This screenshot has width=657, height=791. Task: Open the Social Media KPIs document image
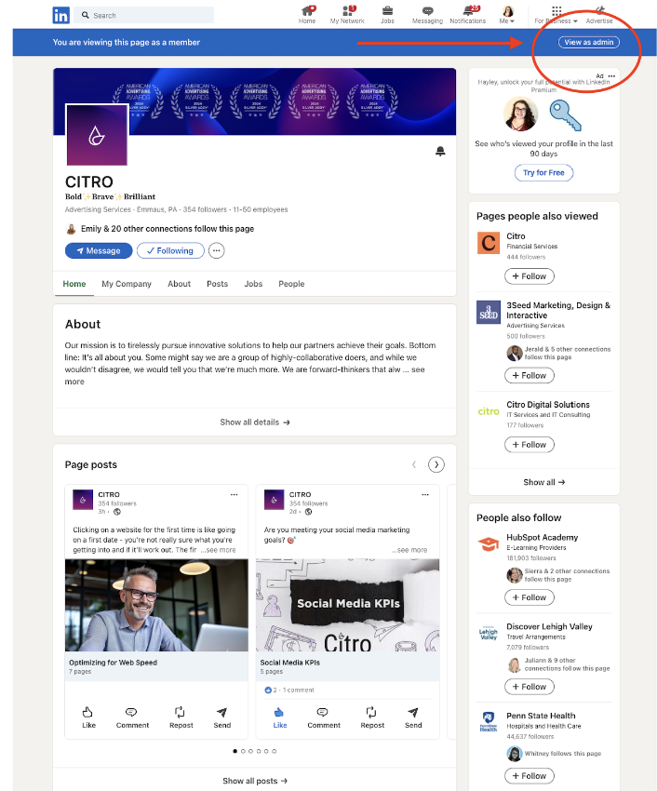[348, 605]
